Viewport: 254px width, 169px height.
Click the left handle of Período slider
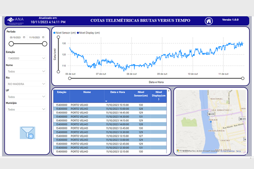click(11, 44)
